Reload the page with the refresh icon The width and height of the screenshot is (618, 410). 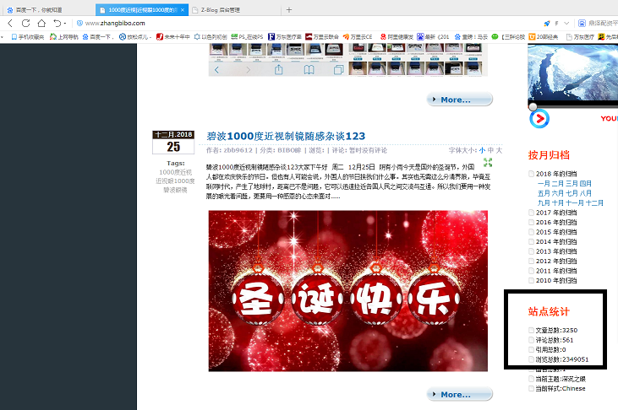click(25, 24)
